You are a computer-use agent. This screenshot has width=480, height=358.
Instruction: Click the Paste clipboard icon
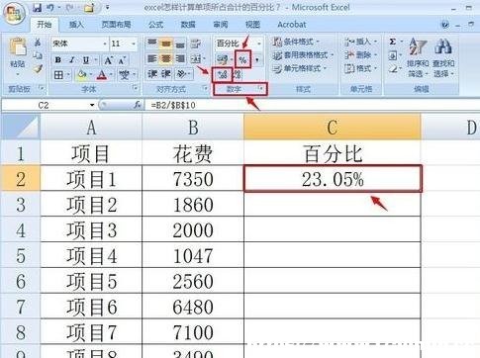tap(18, 46)
